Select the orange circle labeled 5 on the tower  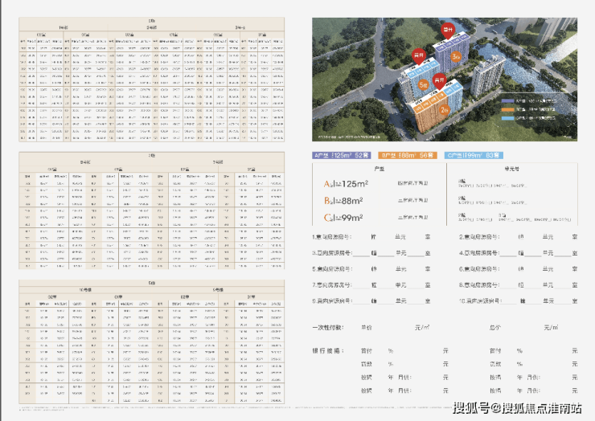click(x=423, y=85)
